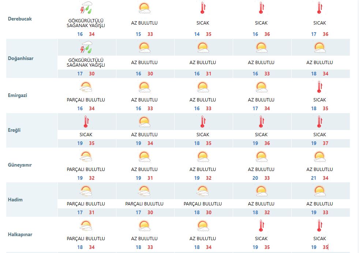Click the Doğanhisar district name

[20, 59]
